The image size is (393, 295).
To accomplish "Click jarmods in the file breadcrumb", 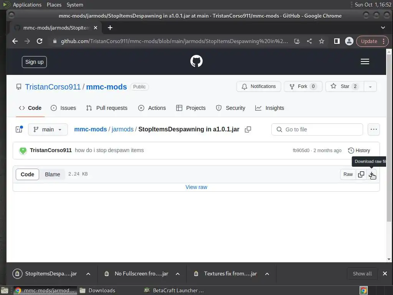I will click(122, 129).
